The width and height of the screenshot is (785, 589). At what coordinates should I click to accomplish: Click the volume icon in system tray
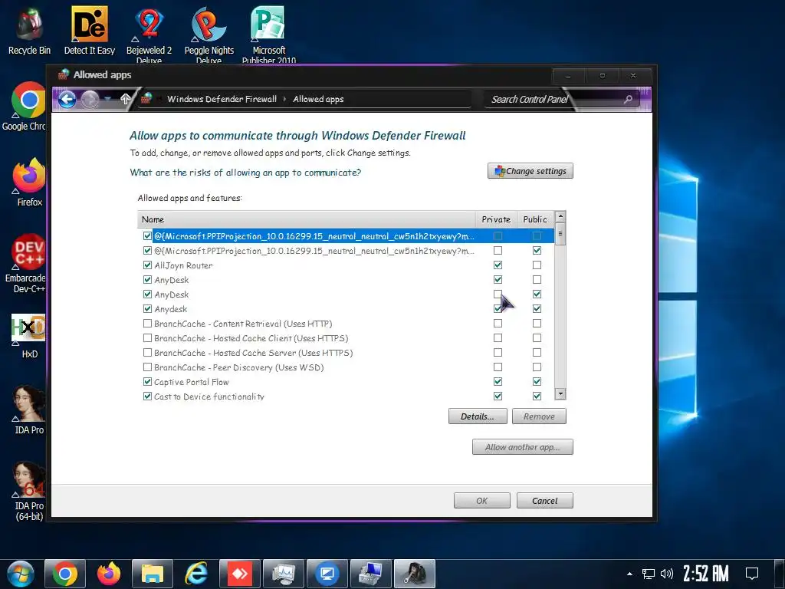(x=667, y=574)
